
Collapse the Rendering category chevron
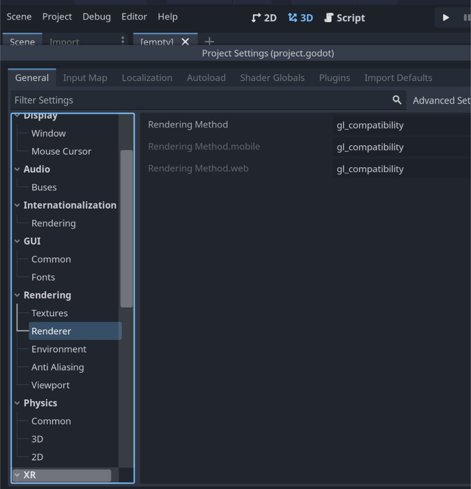click(17, 295)
